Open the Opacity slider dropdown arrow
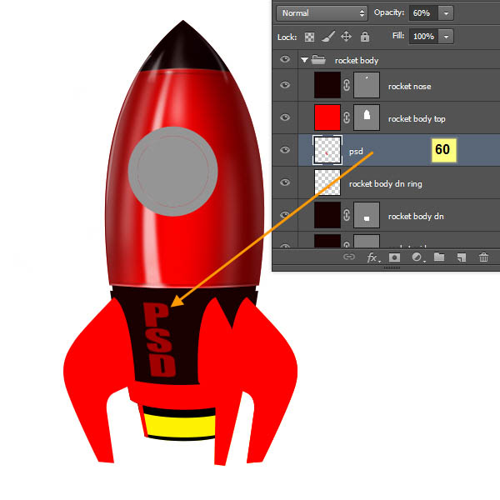Screen dimensions: 500x500 coord(446,13)
